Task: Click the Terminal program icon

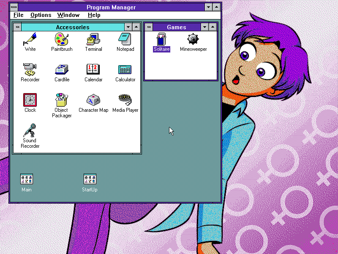Action: tap(93, 39)
